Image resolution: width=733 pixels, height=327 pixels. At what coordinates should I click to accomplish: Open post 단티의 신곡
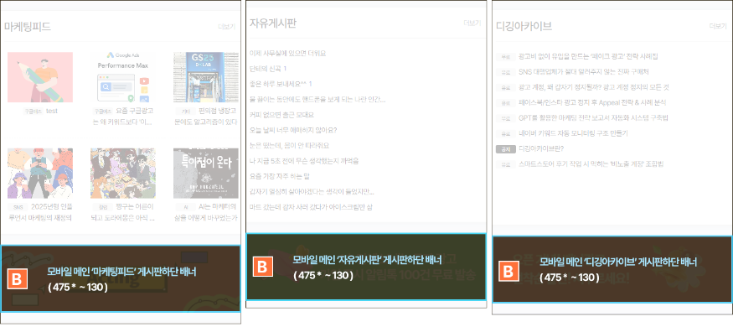pos(266,68)
